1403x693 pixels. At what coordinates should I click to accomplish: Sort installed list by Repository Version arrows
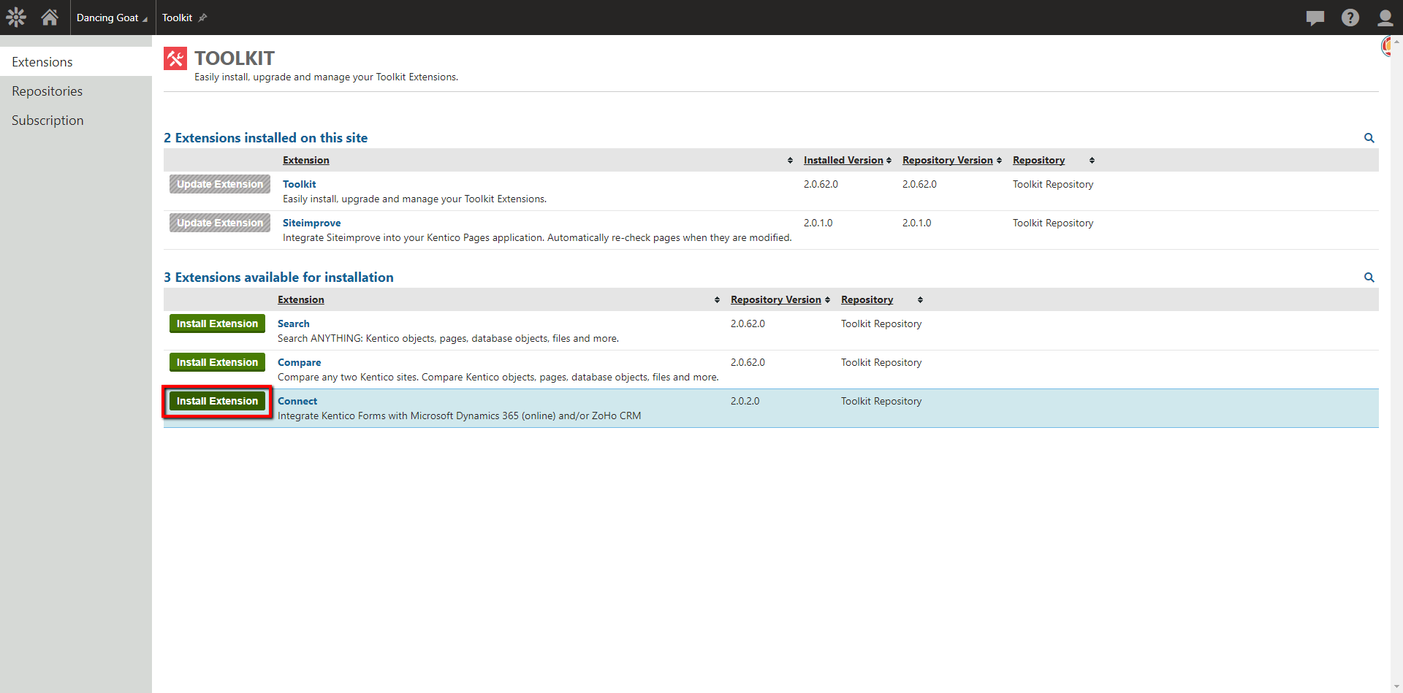pos(999,161)
